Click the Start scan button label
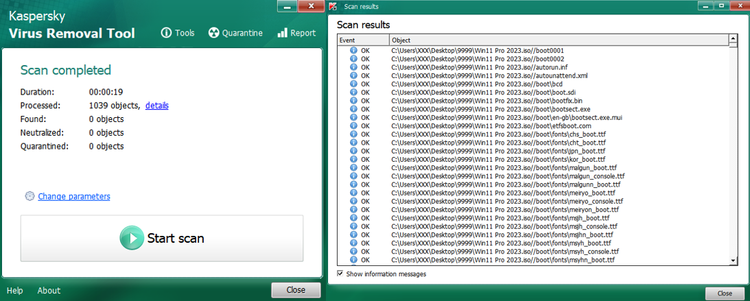The height and width of the screenshot is (301, 750). coord(176,238)
